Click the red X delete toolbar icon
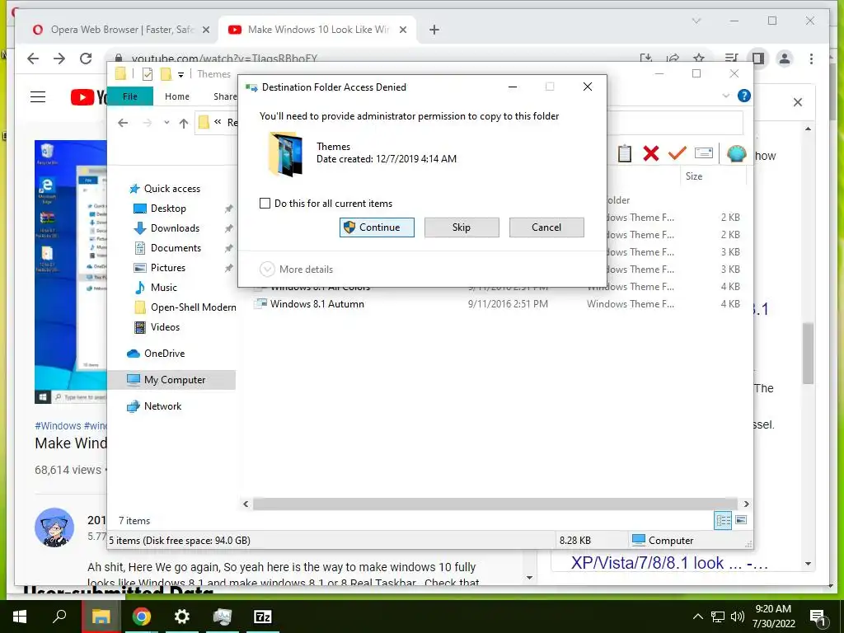This screenshot has height=633, width=844. [651, 153]
